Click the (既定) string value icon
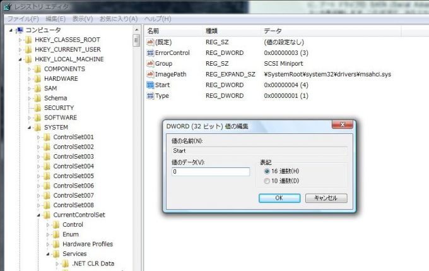The width and height of the screenshot is (429, 271). click(x=150, y=42)
